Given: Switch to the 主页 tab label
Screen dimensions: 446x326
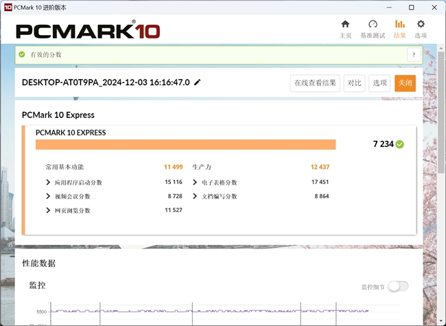Looking at the screenshot, I should point(346,36).
